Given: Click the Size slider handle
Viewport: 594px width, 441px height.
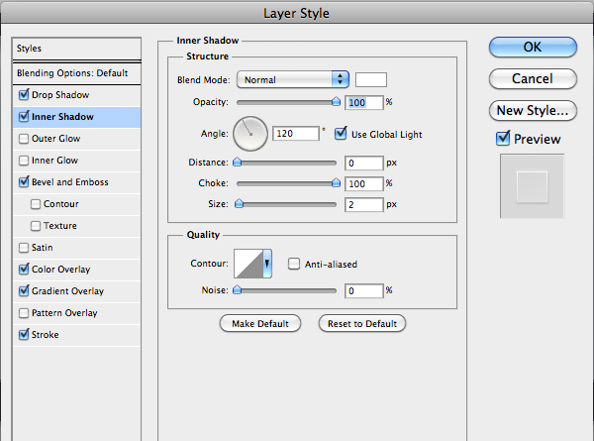Looking at the screenshot, I should (x=239, y=203).
